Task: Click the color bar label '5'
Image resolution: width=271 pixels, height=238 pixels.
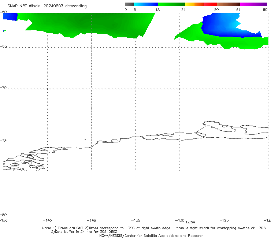Action: coord(135,10)
